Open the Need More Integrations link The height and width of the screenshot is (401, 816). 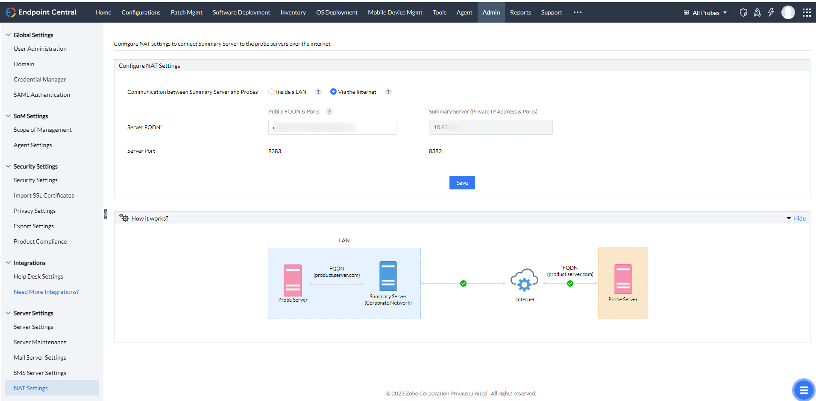coord(46,292)
